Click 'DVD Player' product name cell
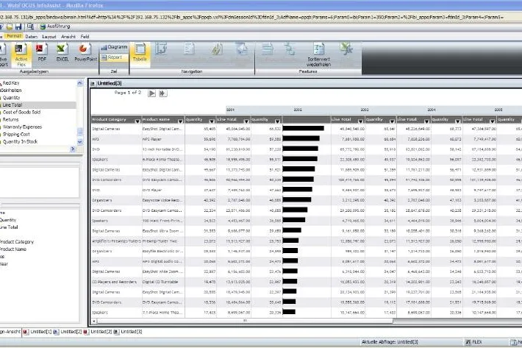 tap(152, 190)
